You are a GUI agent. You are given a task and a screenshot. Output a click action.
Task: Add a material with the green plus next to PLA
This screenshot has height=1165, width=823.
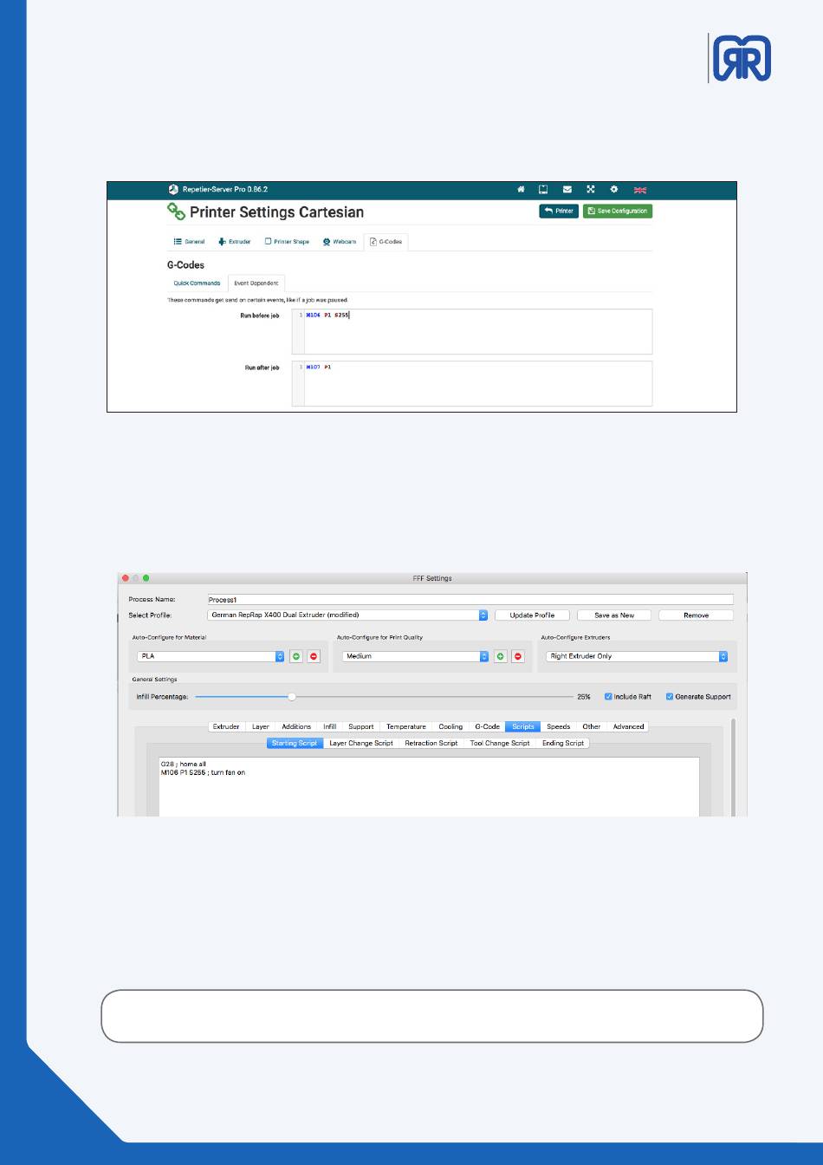[x=296, y=656]
